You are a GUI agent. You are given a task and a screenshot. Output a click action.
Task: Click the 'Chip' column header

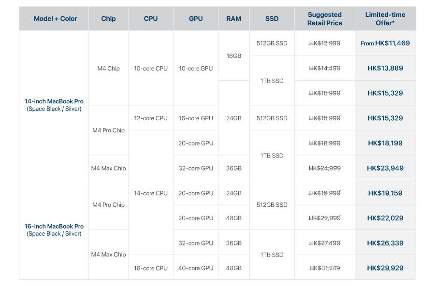pos(108,19)
